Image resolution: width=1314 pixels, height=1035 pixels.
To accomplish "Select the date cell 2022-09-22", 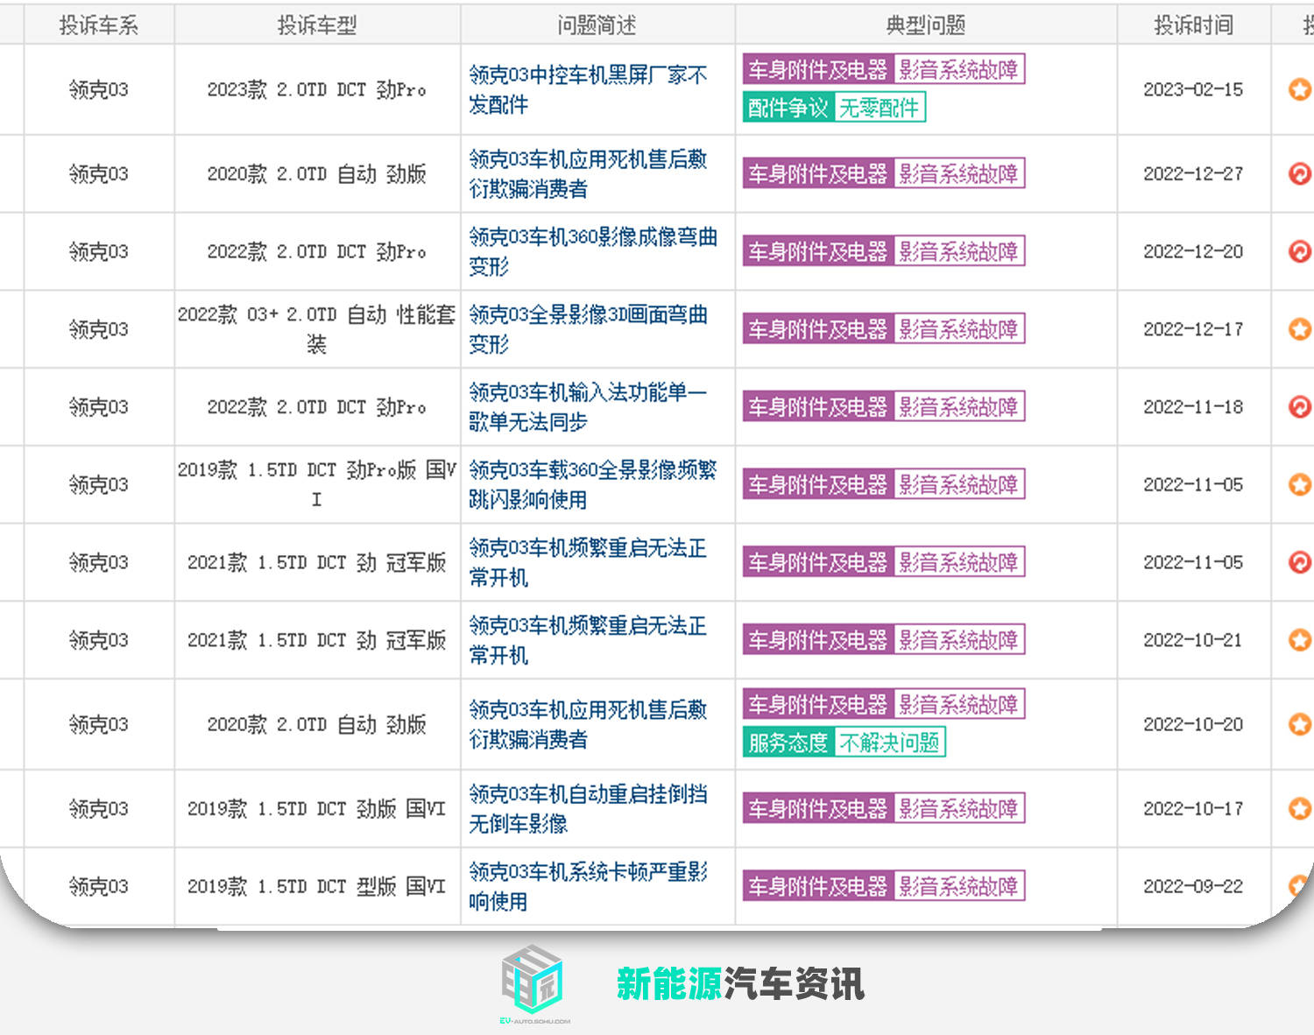I will (x=1193, y=886).
